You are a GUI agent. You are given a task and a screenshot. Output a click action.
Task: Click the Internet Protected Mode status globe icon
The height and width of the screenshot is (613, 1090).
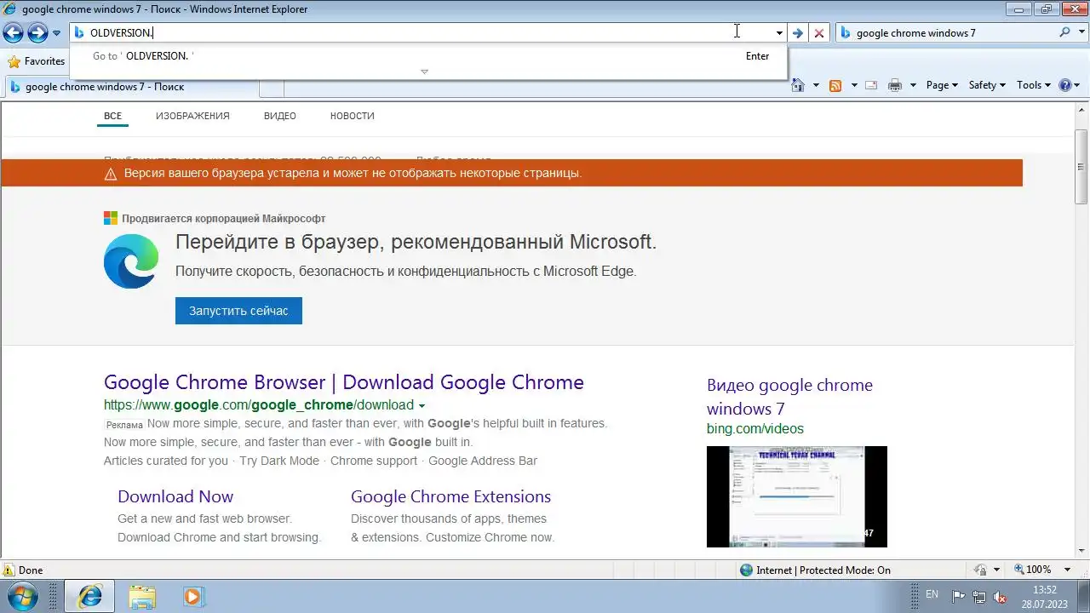pyautogui.click(x=747, y=570)
